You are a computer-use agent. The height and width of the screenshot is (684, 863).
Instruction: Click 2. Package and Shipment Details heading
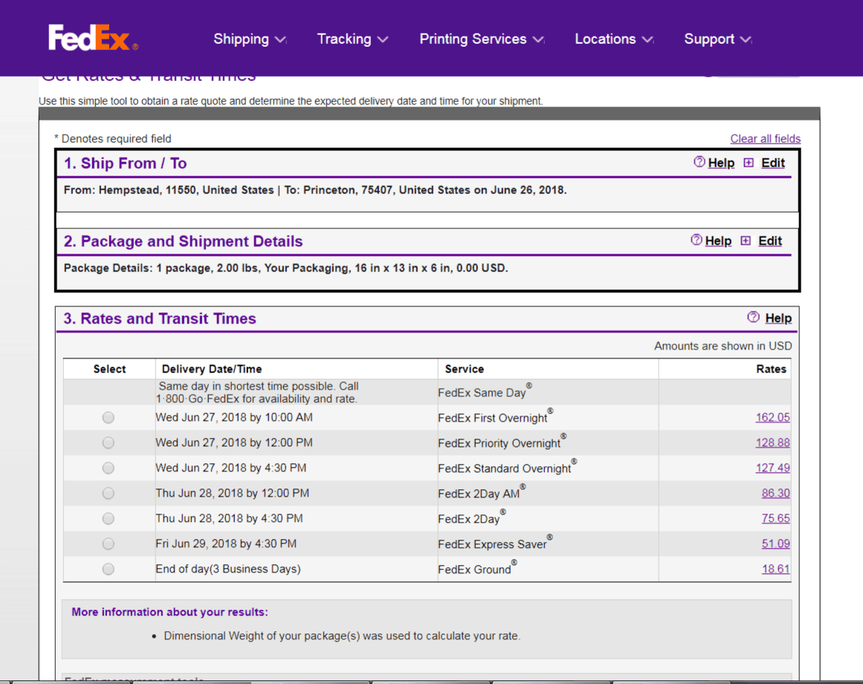click(184, 242)
